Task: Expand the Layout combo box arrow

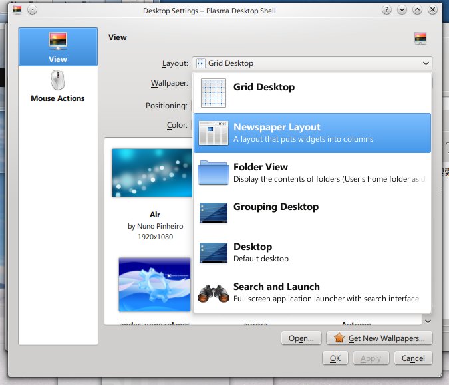Action: click(x=426, y=63)
